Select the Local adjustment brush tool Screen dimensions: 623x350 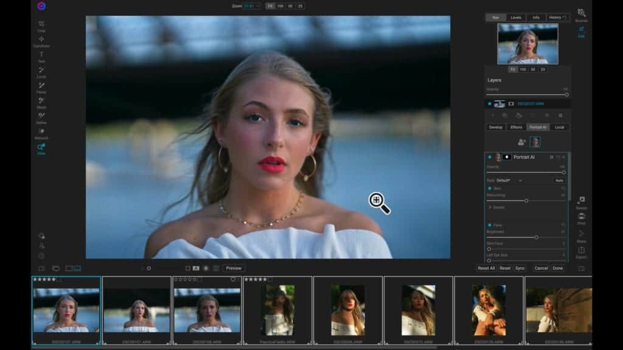click(x=41, y=72)
